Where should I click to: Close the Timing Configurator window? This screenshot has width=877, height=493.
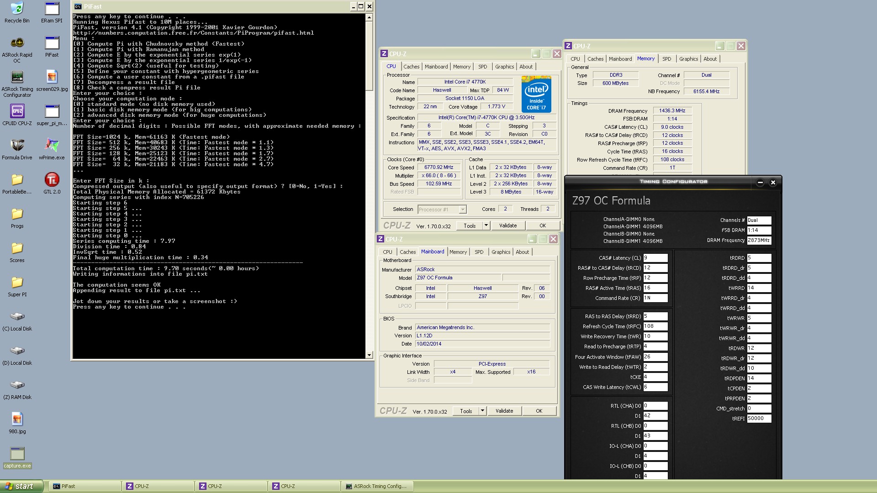point(773,182)
